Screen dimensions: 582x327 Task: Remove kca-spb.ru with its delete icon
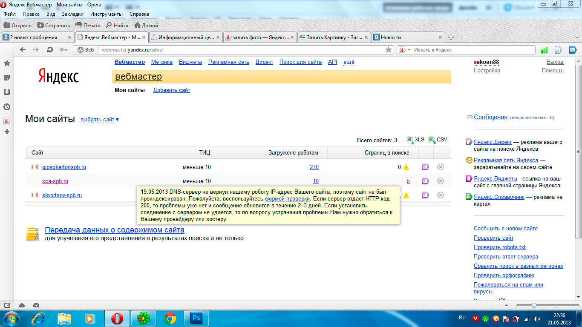pos(441,181)
